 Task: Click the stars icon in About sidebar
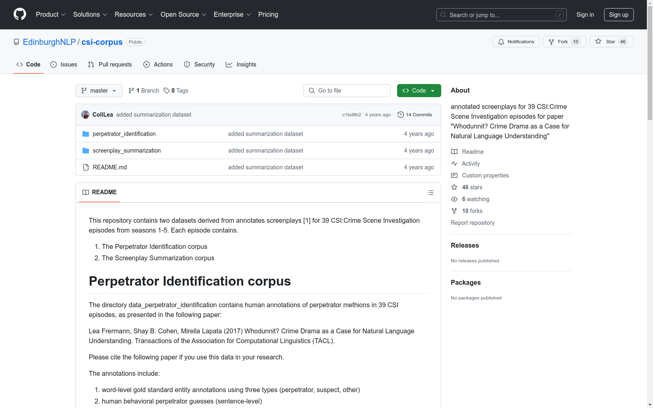454,187
